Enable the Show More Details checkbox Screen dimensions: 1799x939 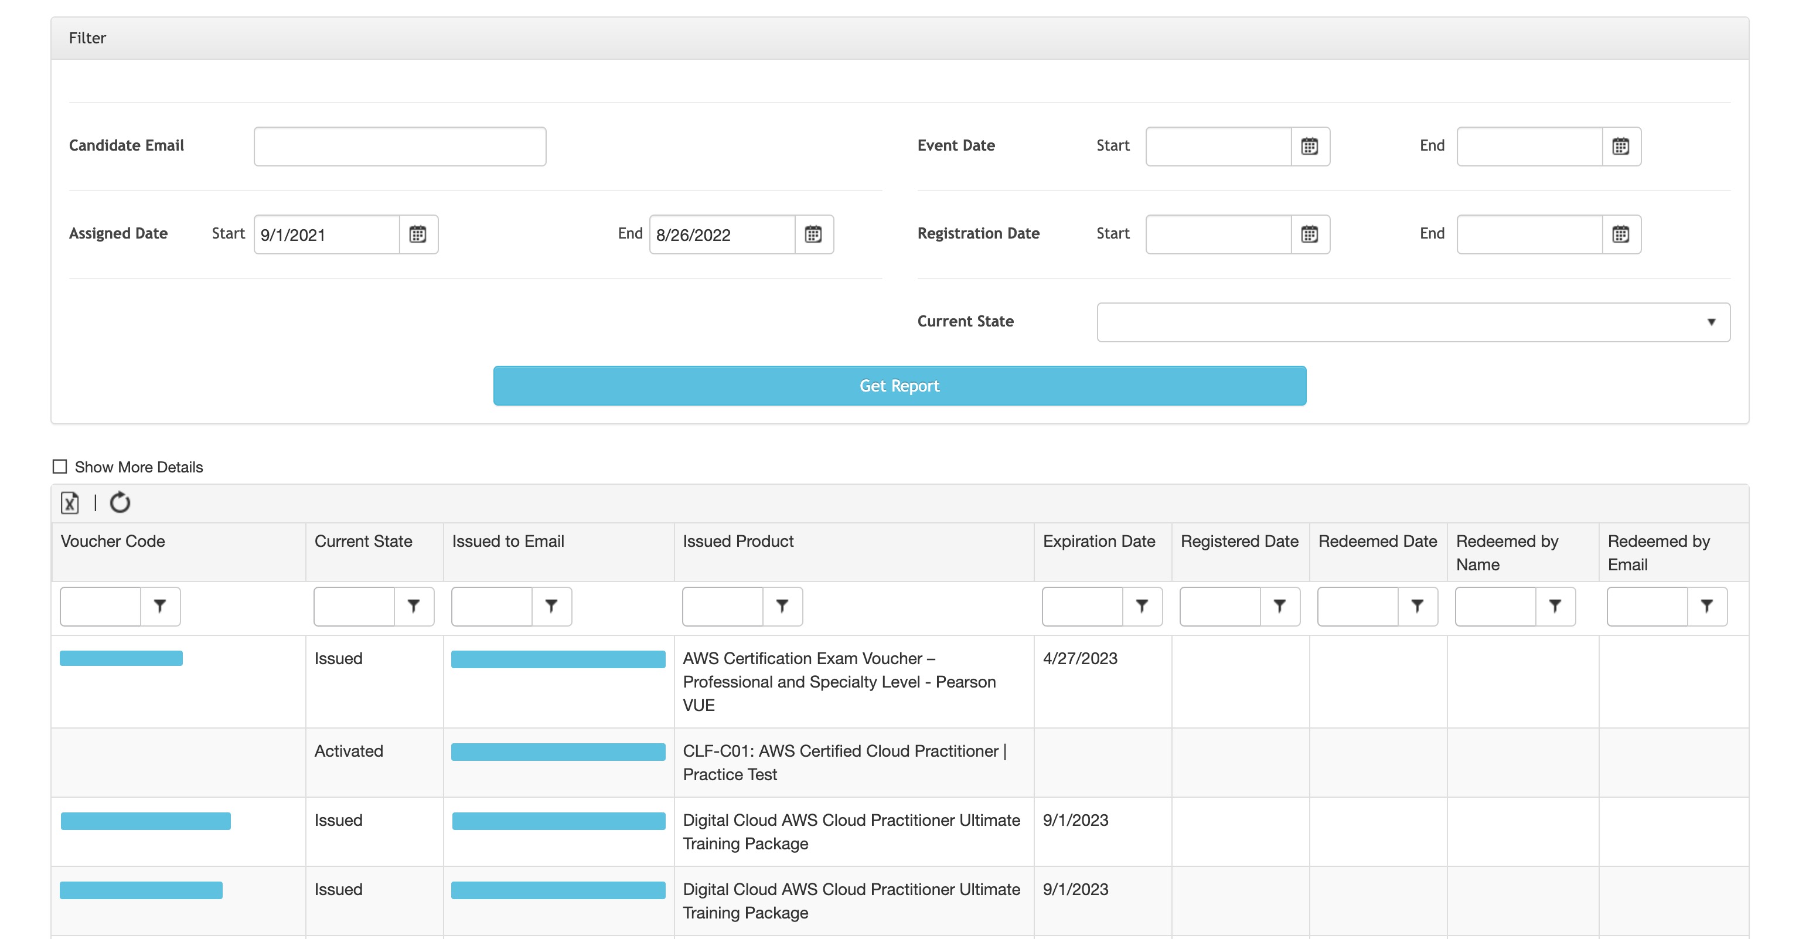click(x=59, y=466)
